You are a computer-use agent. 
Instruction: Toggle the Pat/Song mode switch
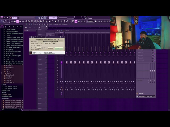2,18
